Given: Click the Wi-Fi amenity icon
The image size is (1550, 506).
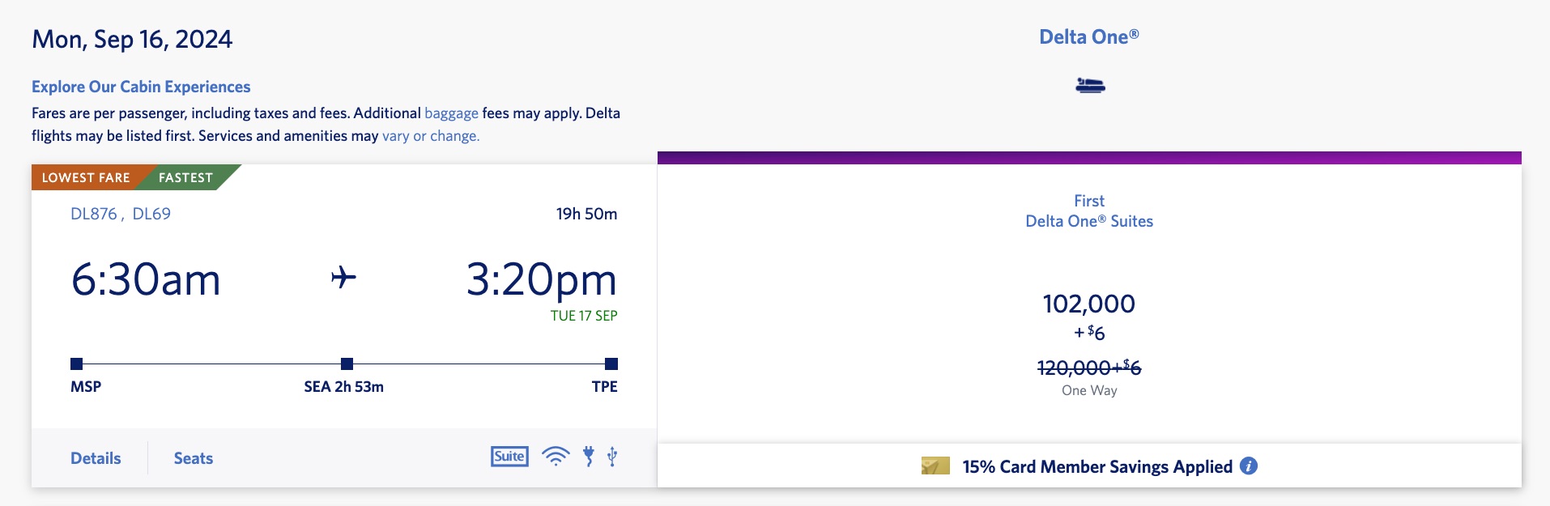Looking at the screenshot, I should pos(555,456).
